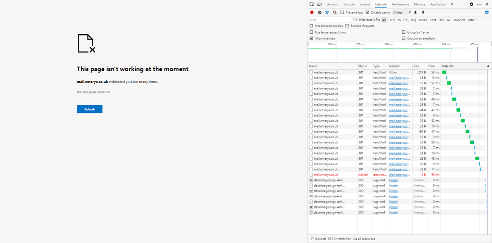Open the Memory tab
The height and width of the screenshot is (243, 492).
tap(419, 4)
